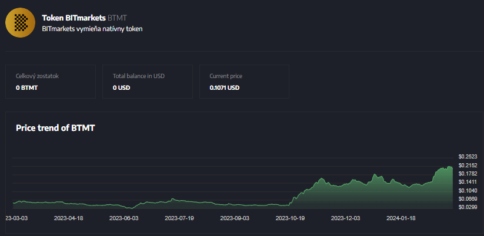Select the Total balance in USD label

[138, 76]
